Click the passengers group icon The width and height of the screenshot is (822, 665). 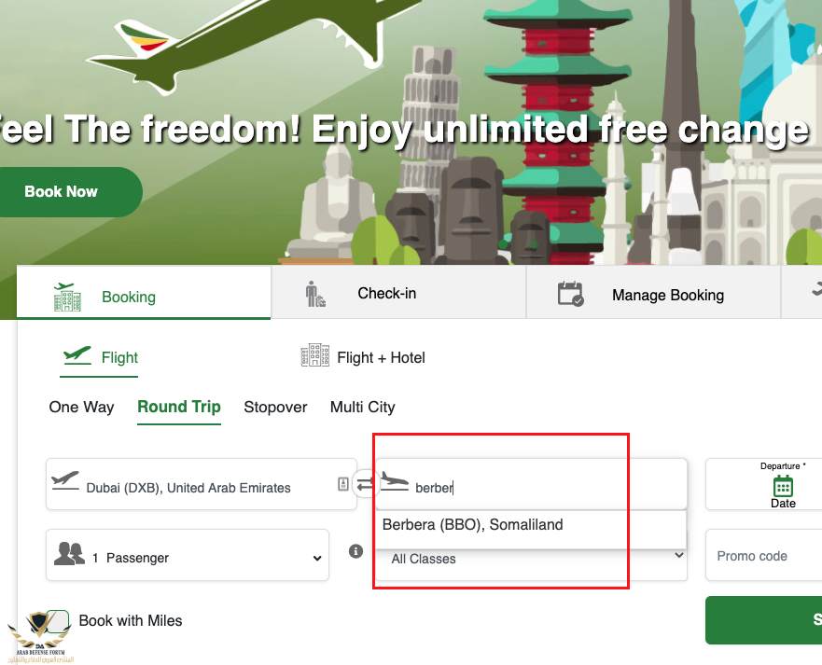pyautogui.click(x=70, y=554)
